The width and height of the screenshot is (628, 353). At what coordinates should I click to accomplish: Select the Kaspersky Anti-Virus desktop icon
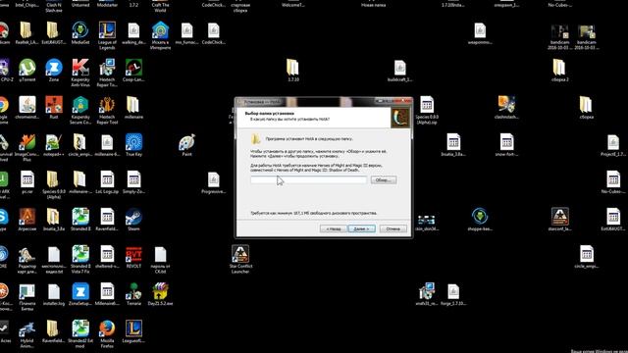80,73
